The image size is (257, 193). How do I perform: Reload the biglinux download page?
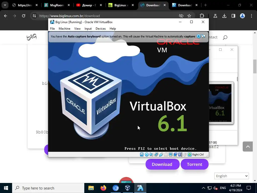(24, 16)
